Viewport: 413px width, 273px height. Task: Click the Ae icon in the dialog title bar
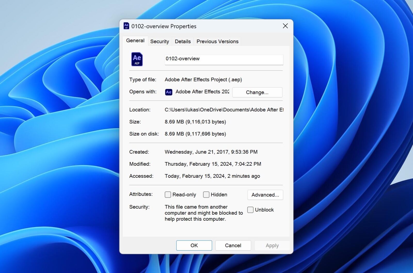[126, 26]
